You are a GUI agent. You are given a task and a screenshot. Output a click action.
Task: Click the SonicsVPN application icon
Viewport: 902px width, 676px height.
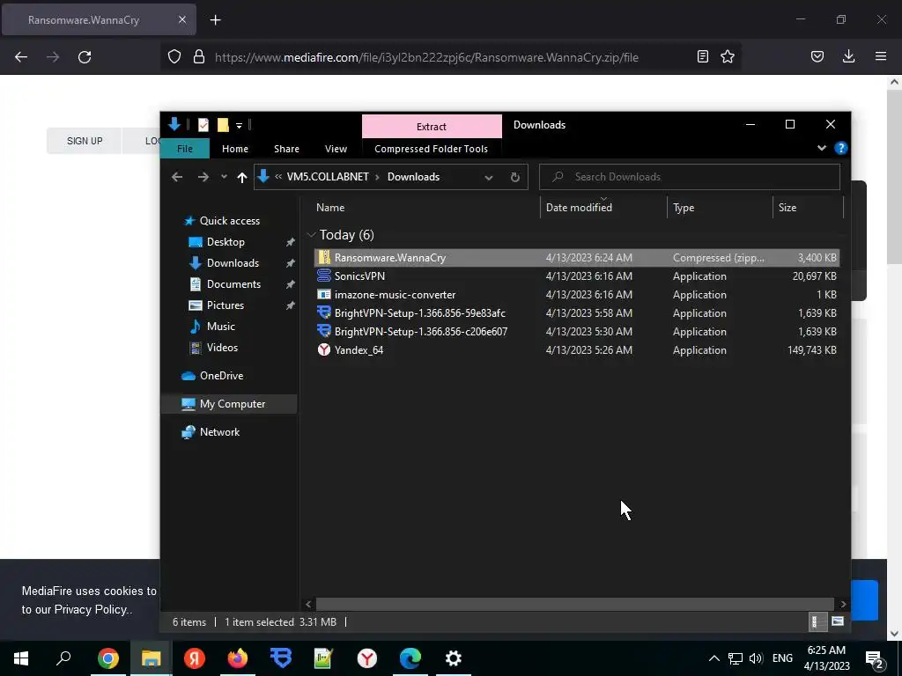pyautogui.click(x=324, y=276)
